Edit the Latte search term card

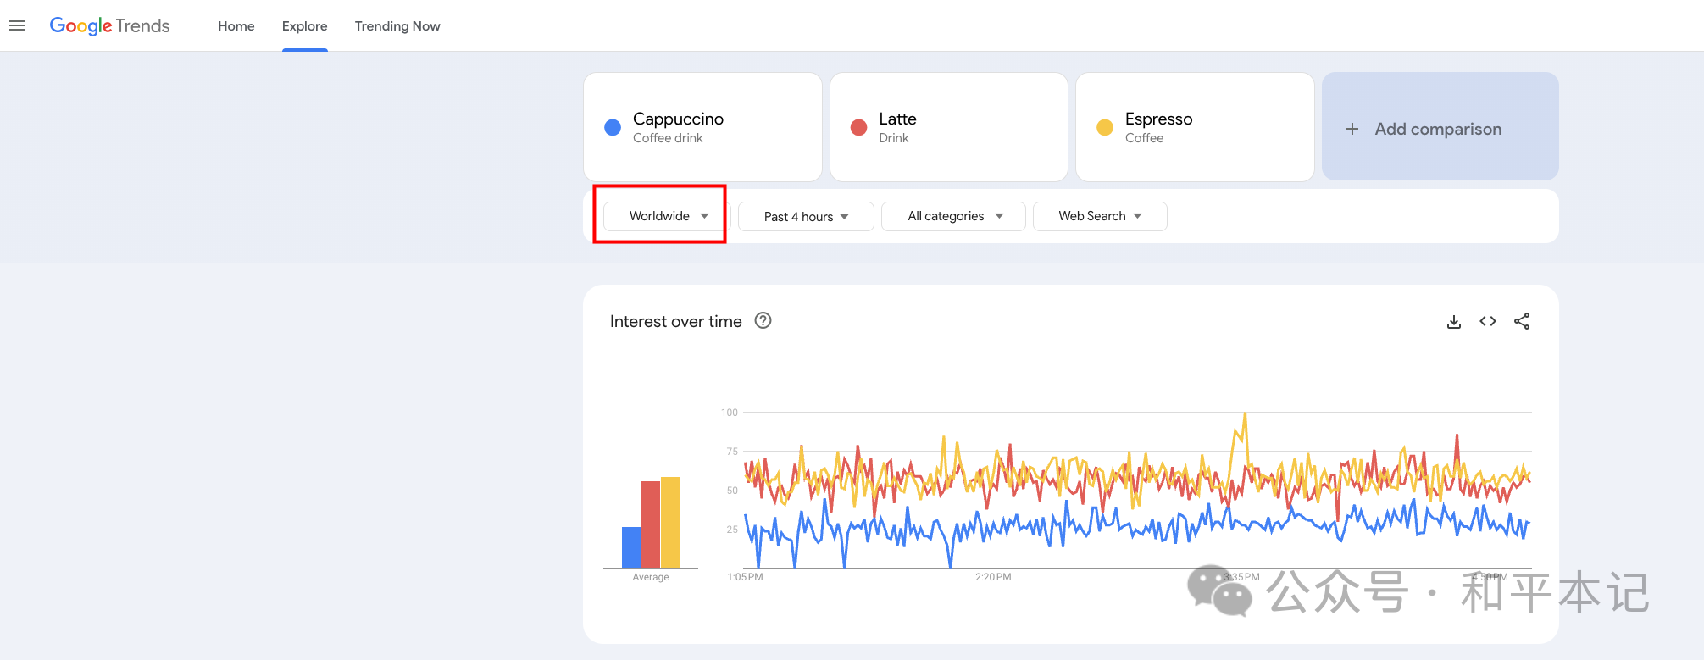[x=949, y=127]
